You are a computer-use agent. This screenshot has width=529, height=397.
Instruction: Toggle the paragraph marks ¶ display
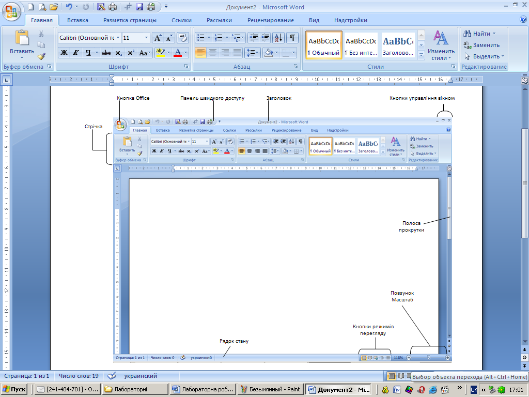pos(292,38)
